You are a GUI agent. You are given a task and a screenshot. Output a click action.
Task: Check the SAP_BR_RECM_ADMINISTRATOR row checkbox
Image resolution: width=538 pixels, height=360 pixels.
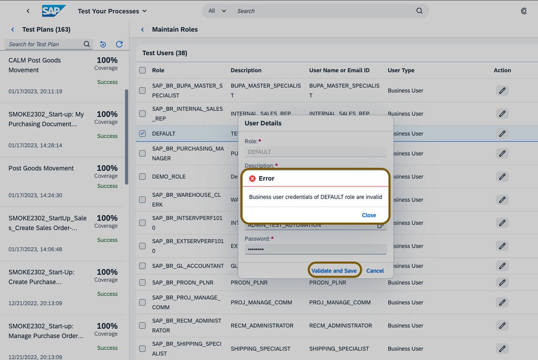coord(143,325)
